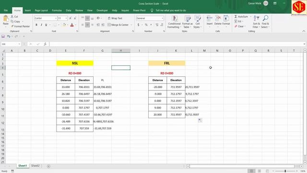Switch to the Insert tab
The image size is (307, 173).
point(28,11)
